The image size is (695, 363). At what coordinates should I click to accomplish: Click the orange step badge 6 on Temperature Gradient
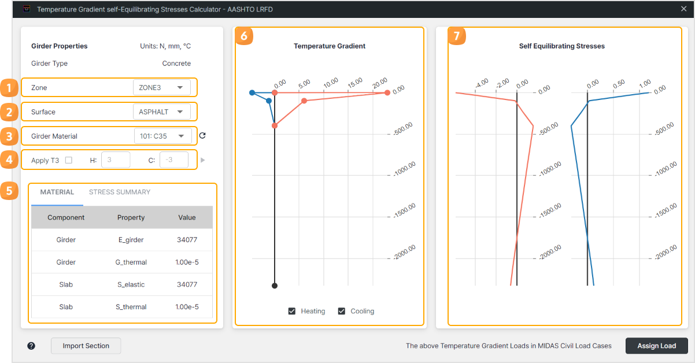pyautogui.click(x=243, y=35)
